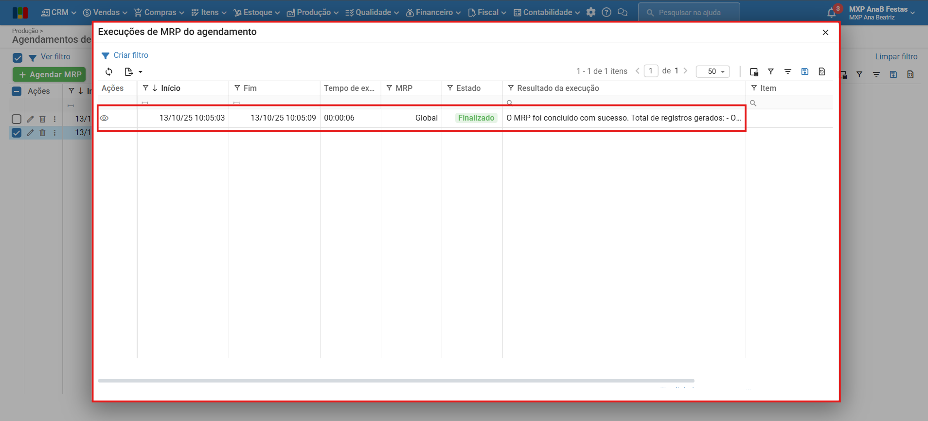Open the 50 items per page dropdown
The width and height of the screenshot is (928, 421).
[x=713, y=71]
